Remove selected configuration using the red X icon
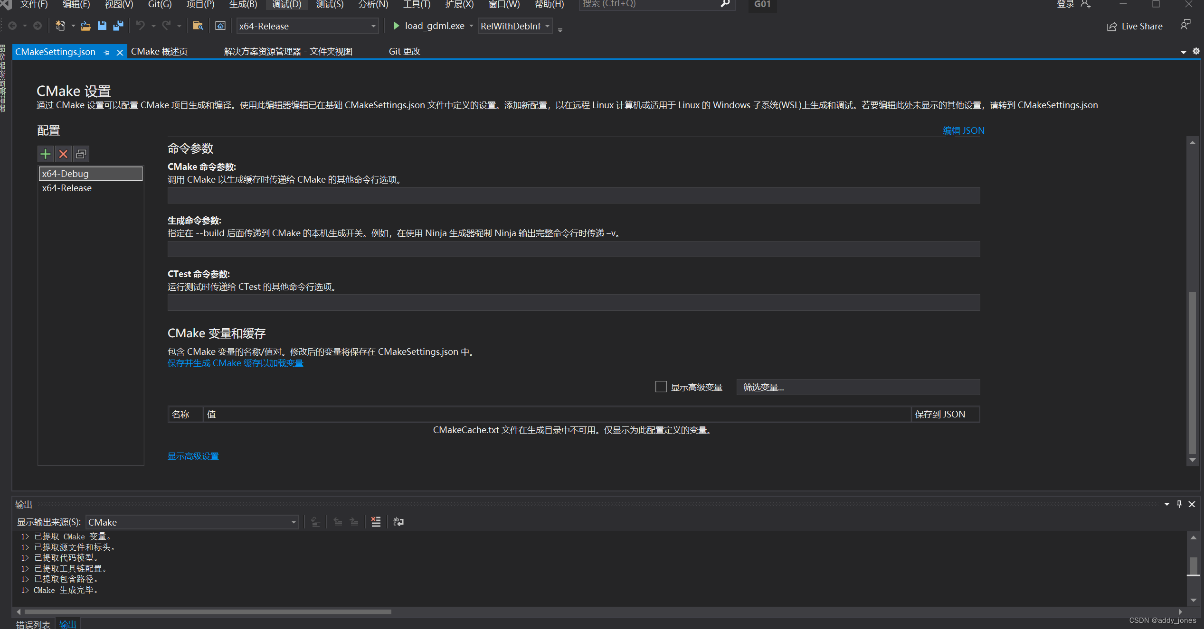Screen dimensions: 1204x629 click(63, 154)
